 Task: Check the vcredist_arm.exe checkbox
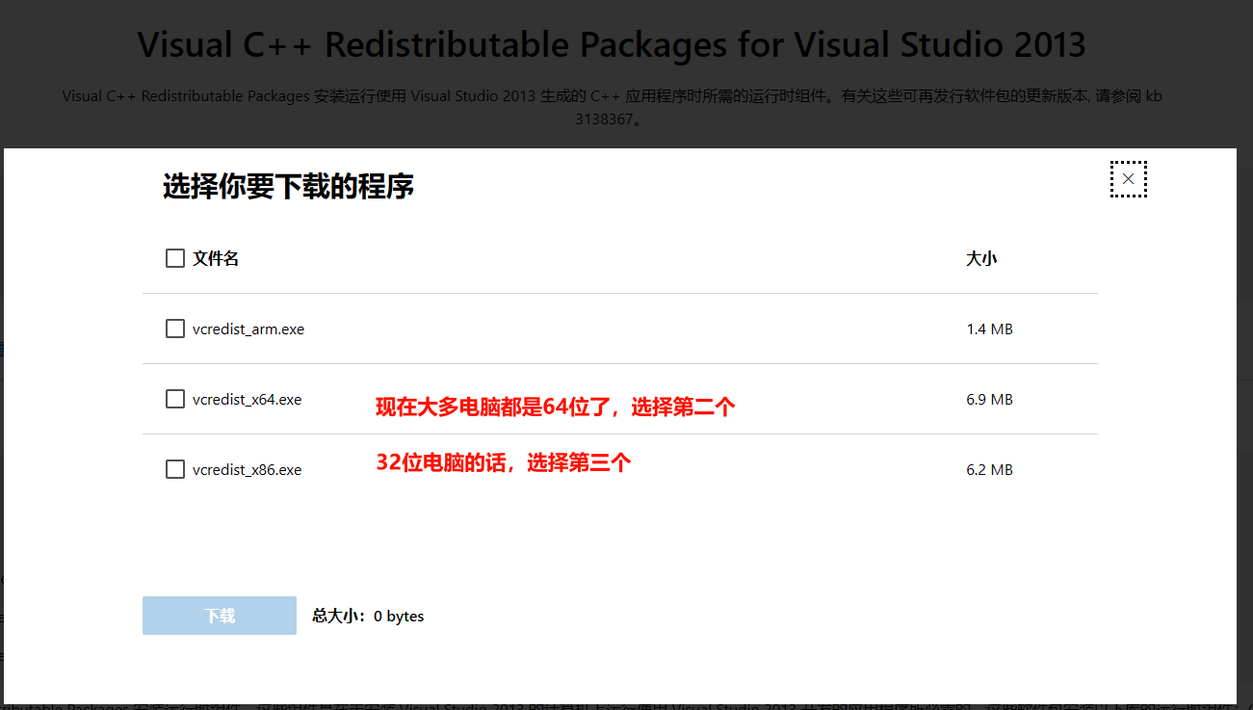[x=175, y=329]
